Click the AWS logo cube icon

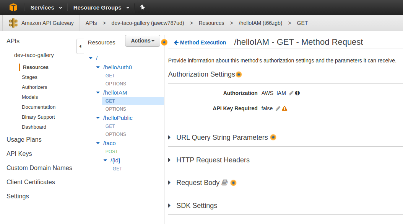13,7
